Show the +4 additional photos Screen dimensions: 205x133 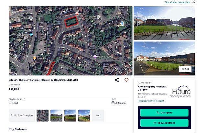(x=98, y=116)
